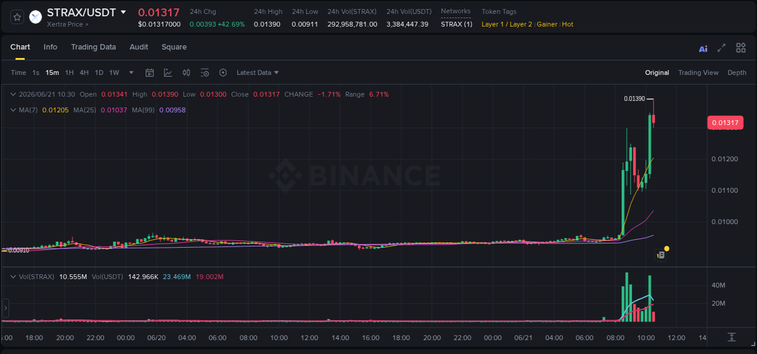Click the MA(7) indicator label

[28, 110]
